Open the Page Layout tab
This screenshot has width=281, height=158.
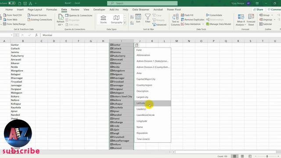tap(35, 10)
